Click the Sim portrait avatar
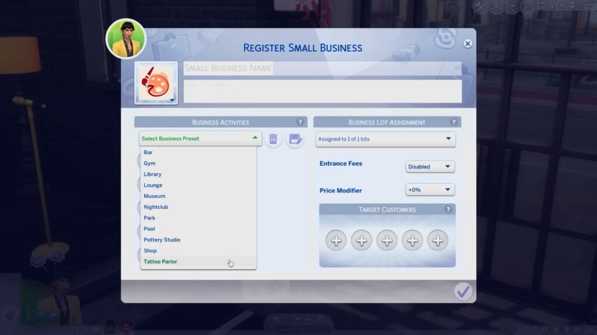Viewport: 597px width, 335px height. point(125,38)
